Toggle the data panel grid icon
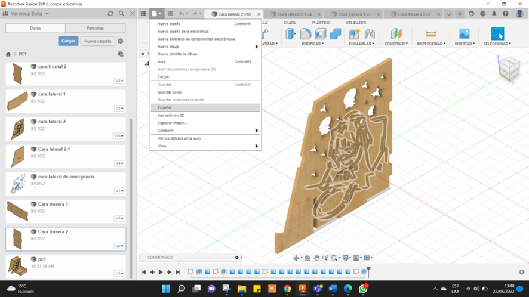529x297 pixels. (x=143, y=14)
